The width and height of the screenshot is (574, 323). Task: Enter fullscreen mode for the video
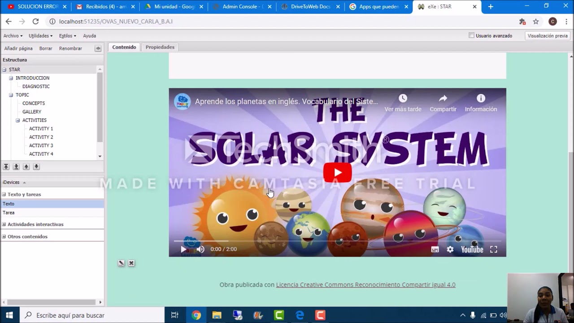tap(493, 249)
